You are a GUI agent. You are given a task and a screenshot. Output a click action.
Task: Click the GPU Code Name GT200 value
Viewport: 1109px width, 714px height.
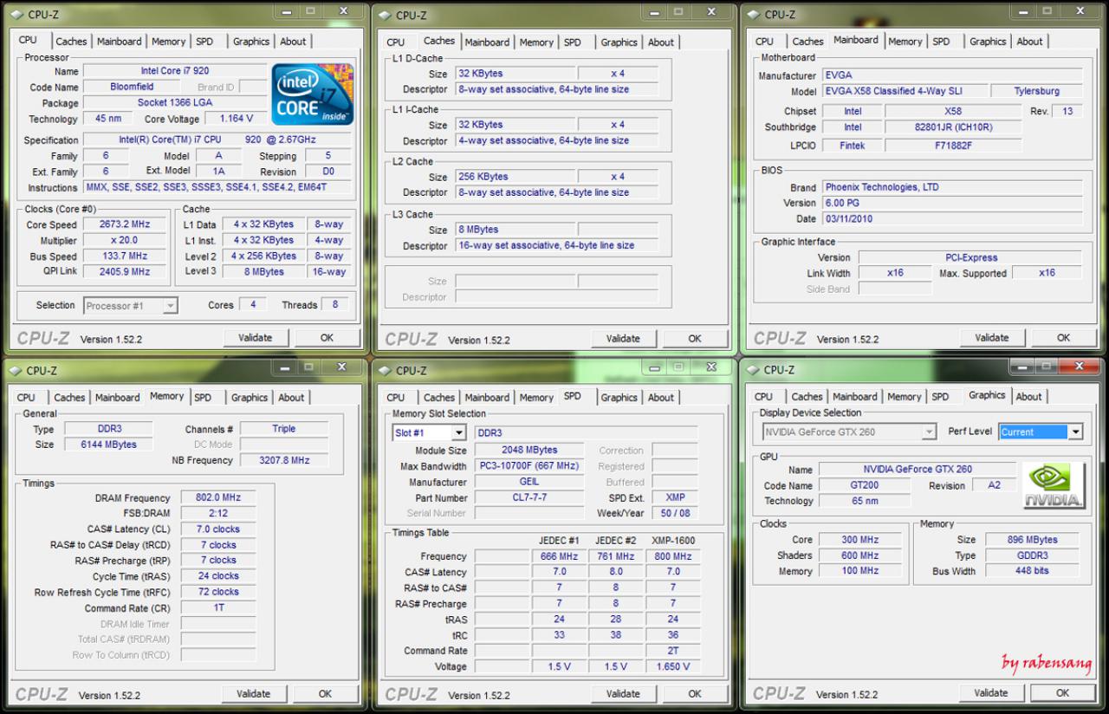[x=865, y=486]
